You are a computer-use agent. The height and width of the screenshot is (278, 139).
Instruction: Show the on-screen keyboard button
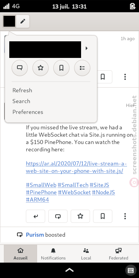pyautogui.click(x=131, y=270)
